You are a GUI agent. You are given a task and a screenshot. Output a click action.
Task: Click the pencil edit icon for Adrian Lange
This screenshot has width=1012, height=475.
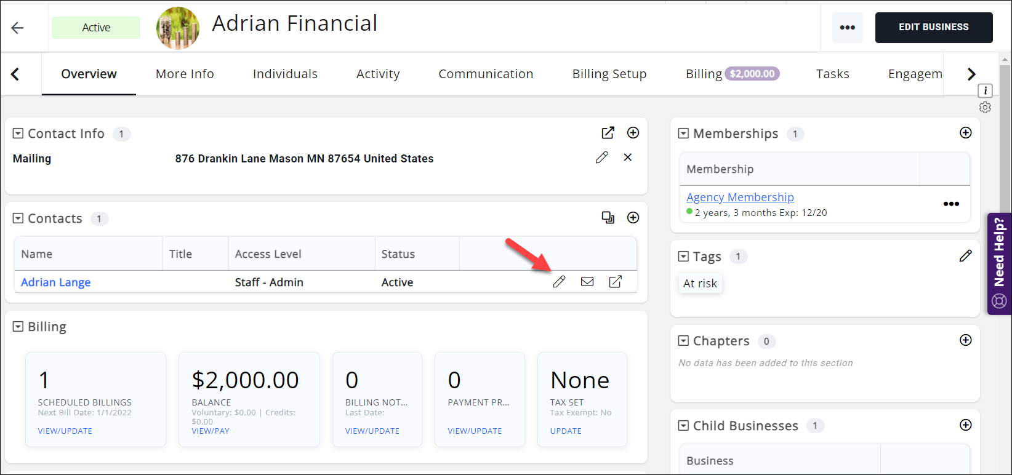tap(559, 282)
